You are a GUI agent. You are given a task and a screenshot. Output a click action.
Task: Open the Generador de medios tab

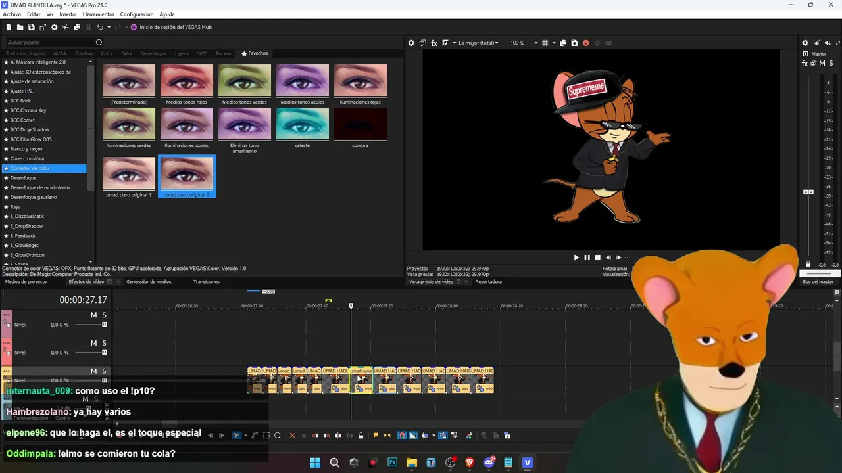pyautogui.click(x=149, y=282)
